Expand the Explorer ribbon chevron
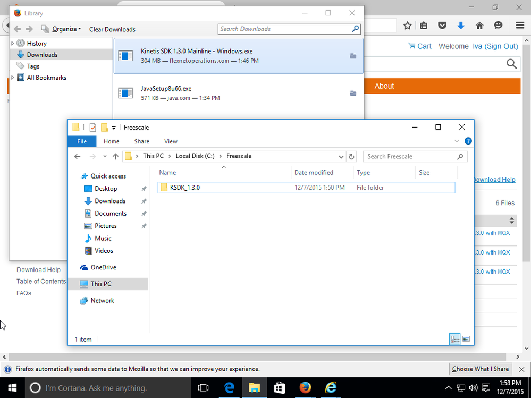 tap(457, 141)
